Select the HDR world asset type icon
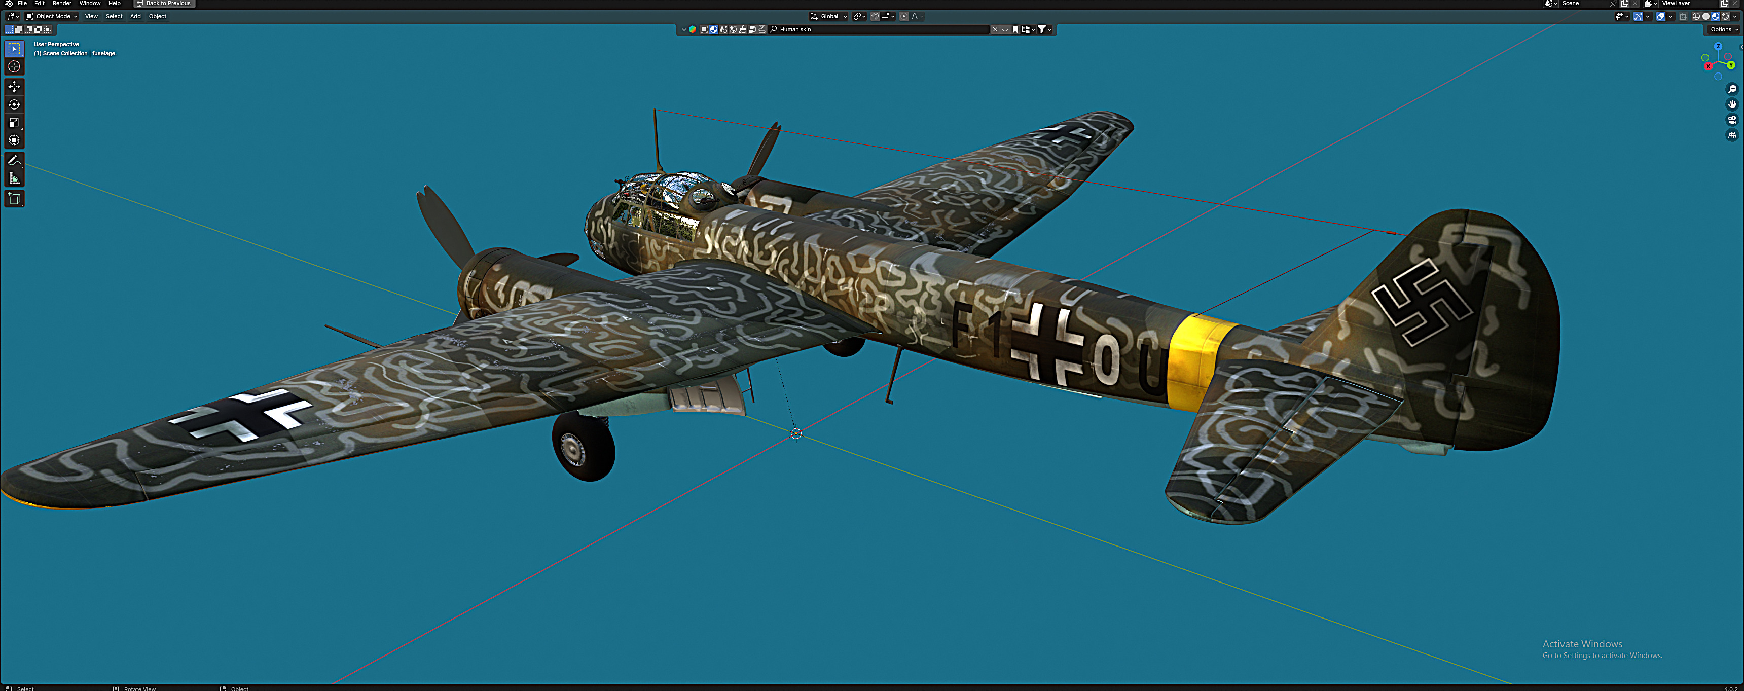 tap(733, 30)
